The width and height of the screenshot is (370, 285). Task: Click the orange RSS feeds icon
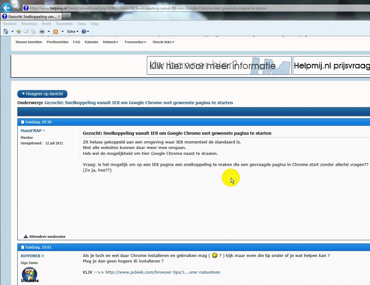click(56, 31)
